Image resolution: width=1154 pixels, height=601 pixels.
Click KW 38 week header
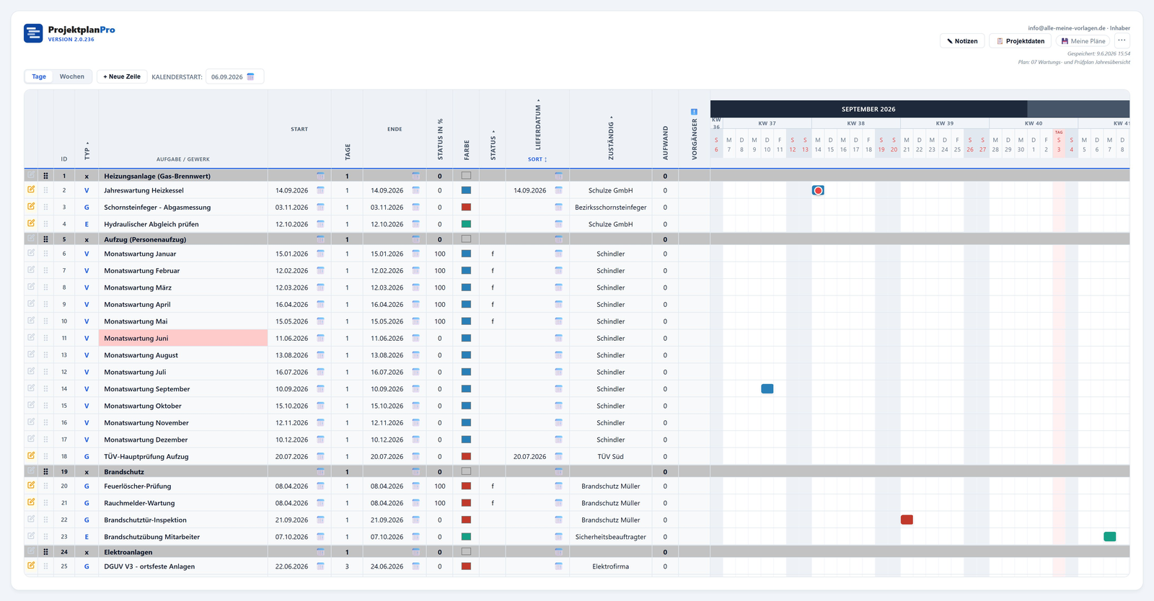click(855, 123)
